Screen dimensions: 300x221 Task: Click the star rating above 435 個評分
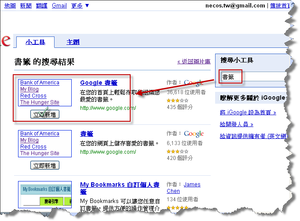177,100
